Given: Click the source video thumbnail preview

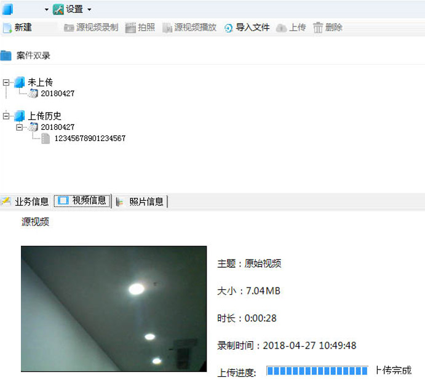Looking at the screenshot, I should (114, 308).
